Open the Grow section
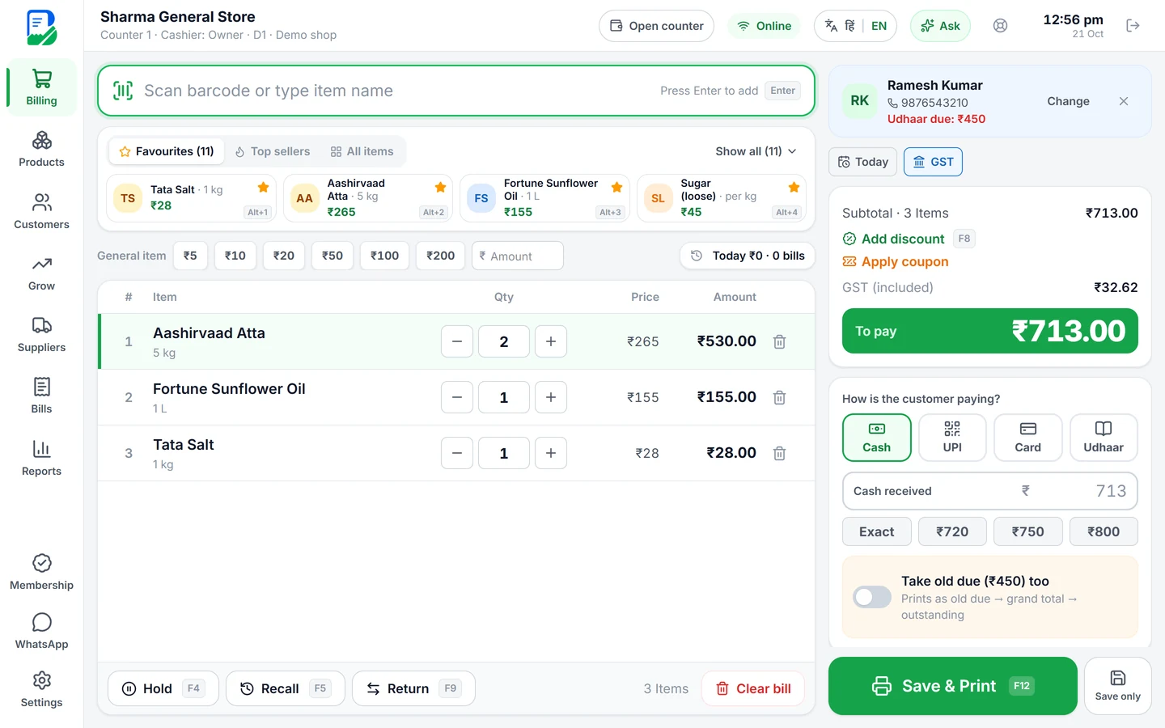Screen dimensions: 1165x728 (x=41, y=273)
